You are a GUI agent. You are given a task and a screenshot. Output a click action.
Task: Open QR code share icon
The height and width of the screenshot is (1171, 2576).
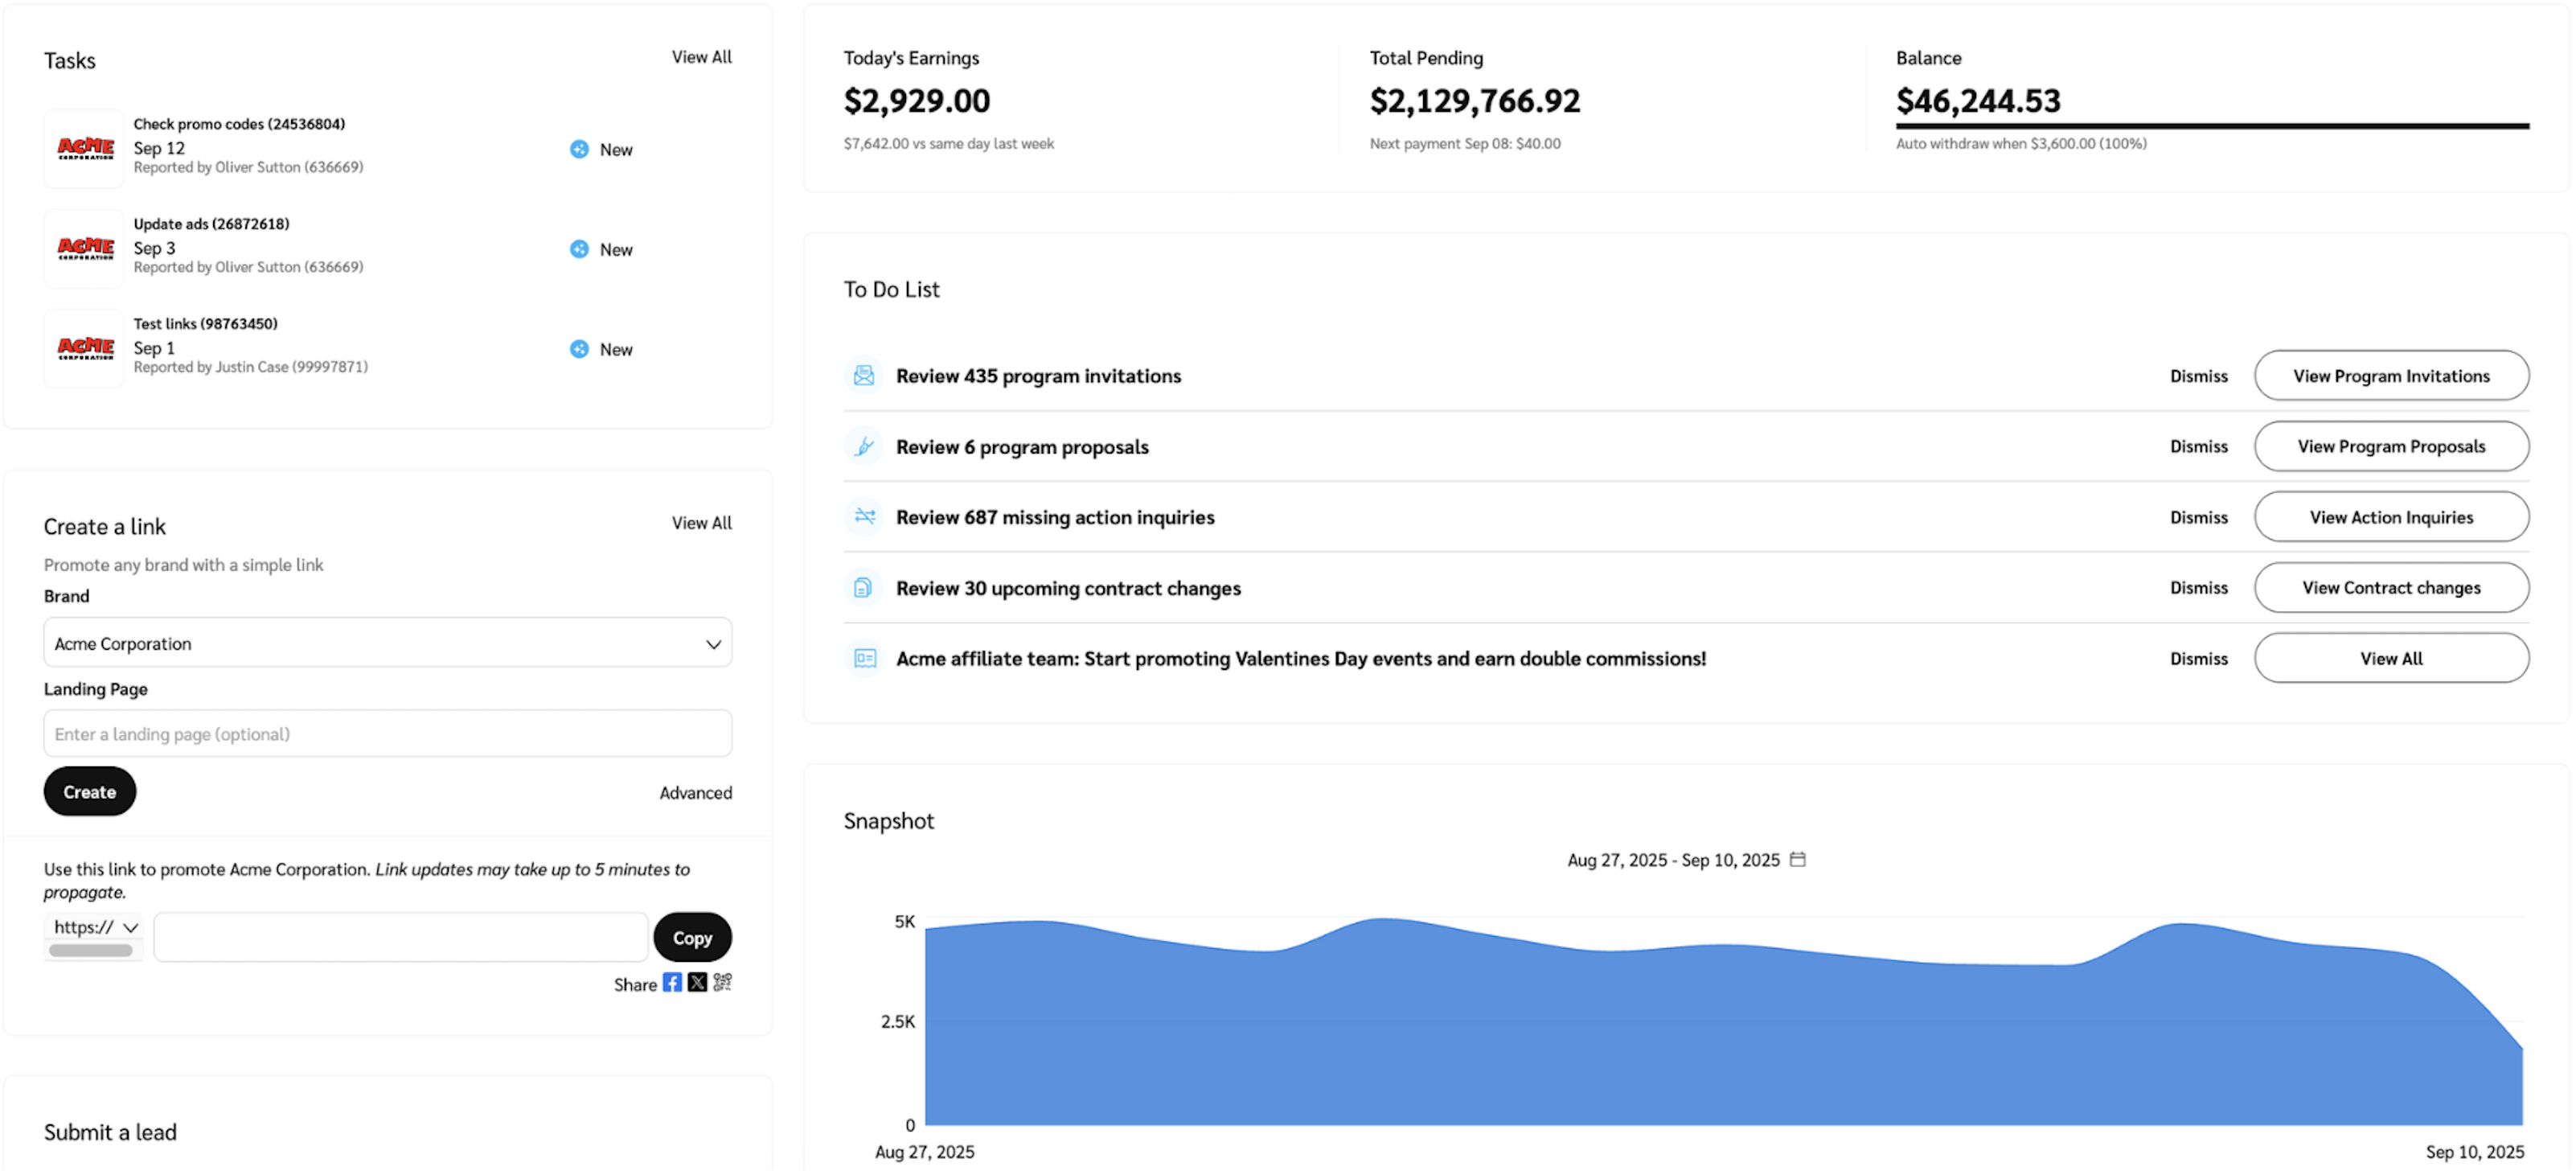(x=722, y=982)
